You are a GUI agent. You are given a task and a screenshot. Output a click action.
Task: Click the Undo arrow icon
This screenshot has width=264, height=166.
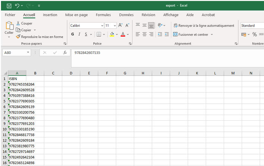point(17,6)
